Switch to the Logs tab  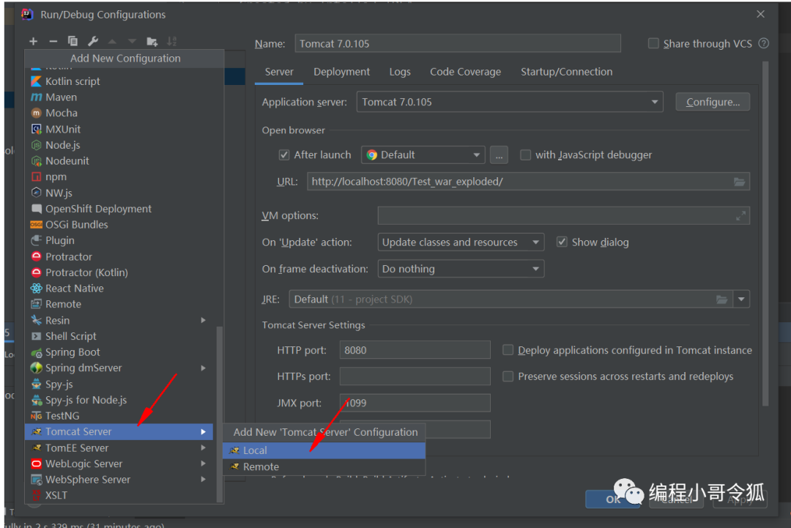click(x=400, y=72)
